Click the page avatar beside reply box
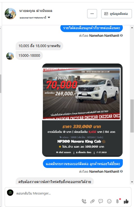Image resolution: width=134 pixels, height=207 pixels. [10, 193]
